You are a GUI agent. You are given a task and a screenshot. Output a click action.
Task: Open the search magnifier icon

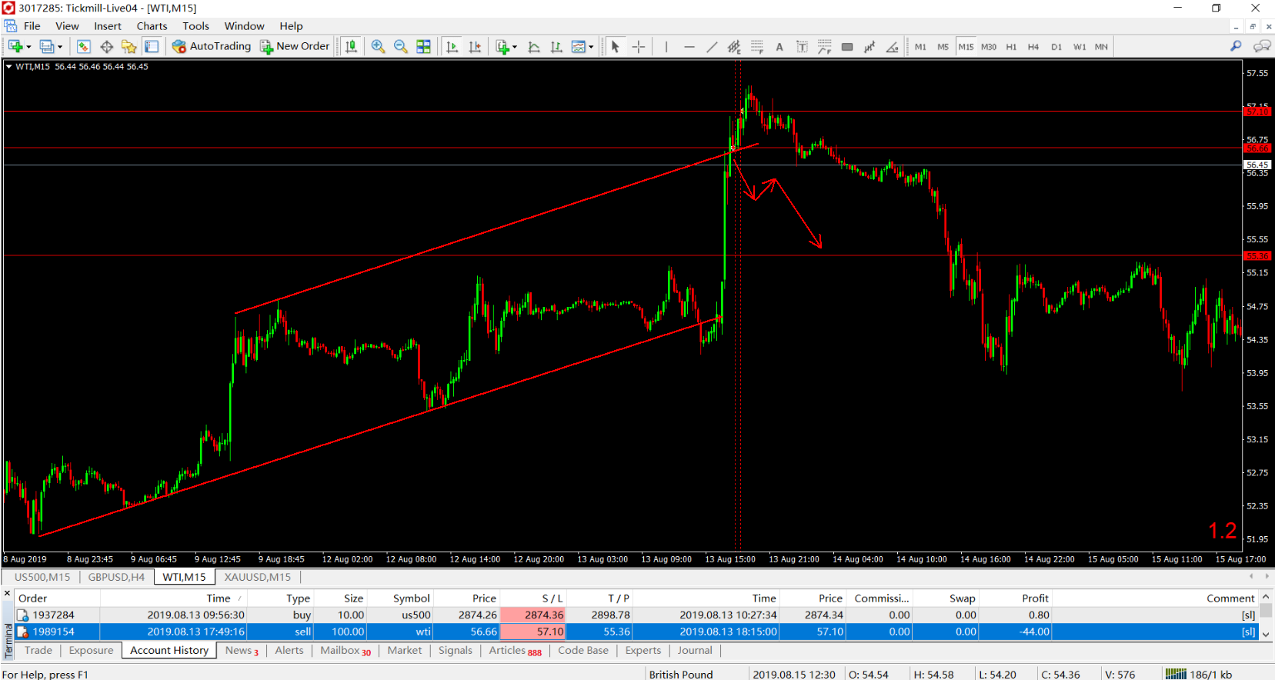(1236, 46)
